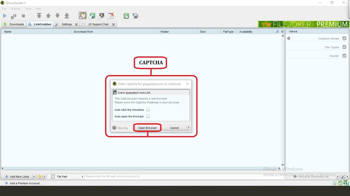Expand dropdown arrow beside Cancel button
This screenshot has height=196, width=350.
189,128
